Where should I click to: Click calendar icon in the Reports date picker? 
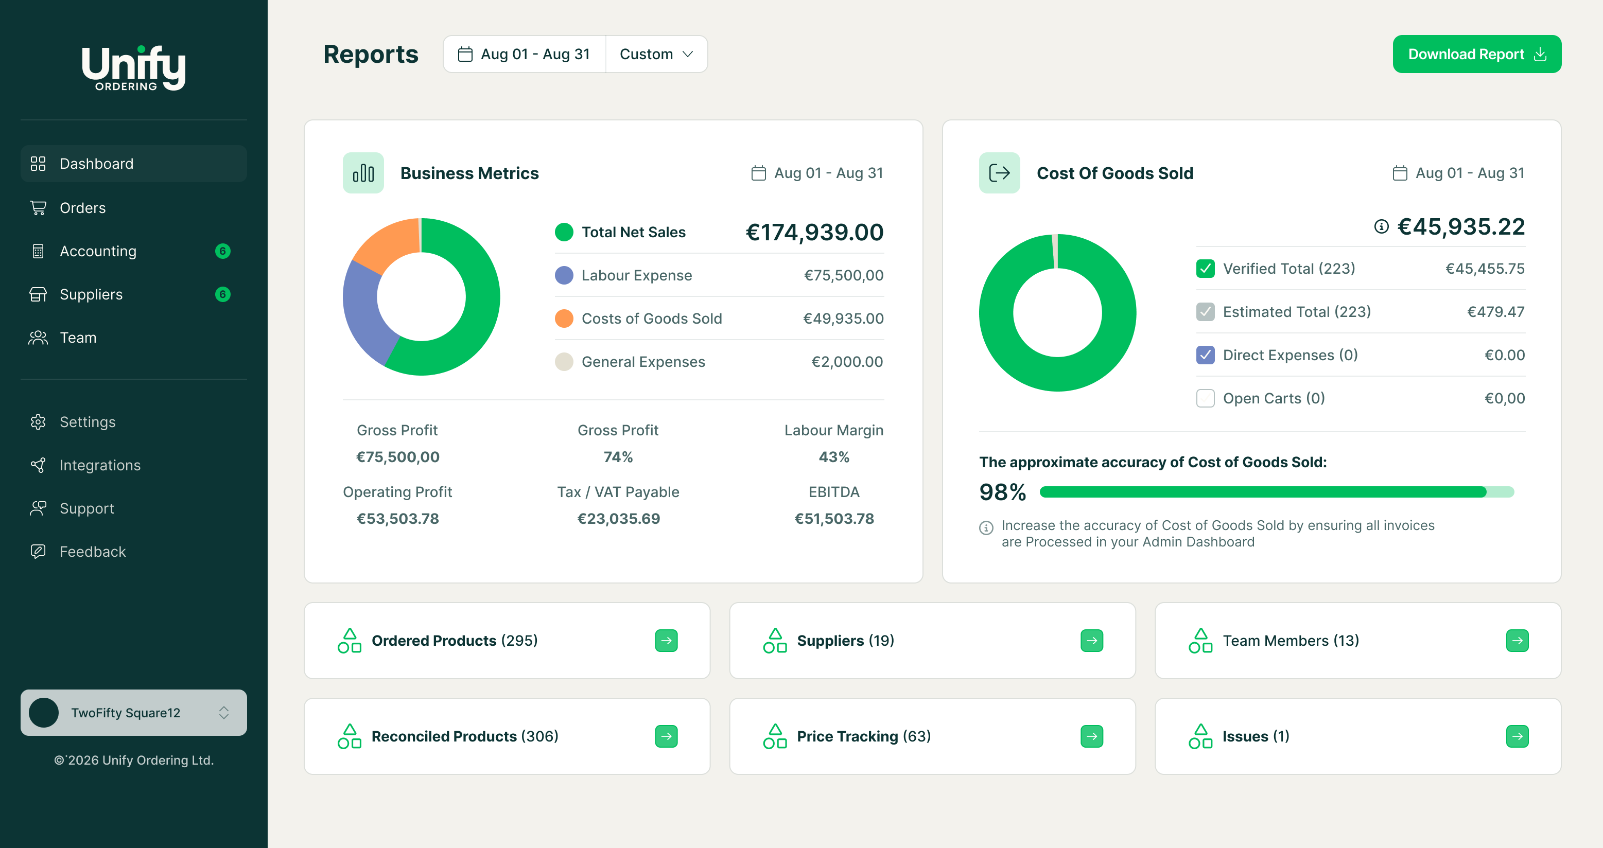pos(465,54)
